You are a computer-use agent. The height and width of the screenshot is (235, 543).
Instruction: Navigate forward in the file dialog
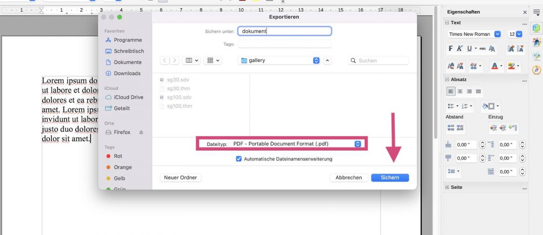175,60
